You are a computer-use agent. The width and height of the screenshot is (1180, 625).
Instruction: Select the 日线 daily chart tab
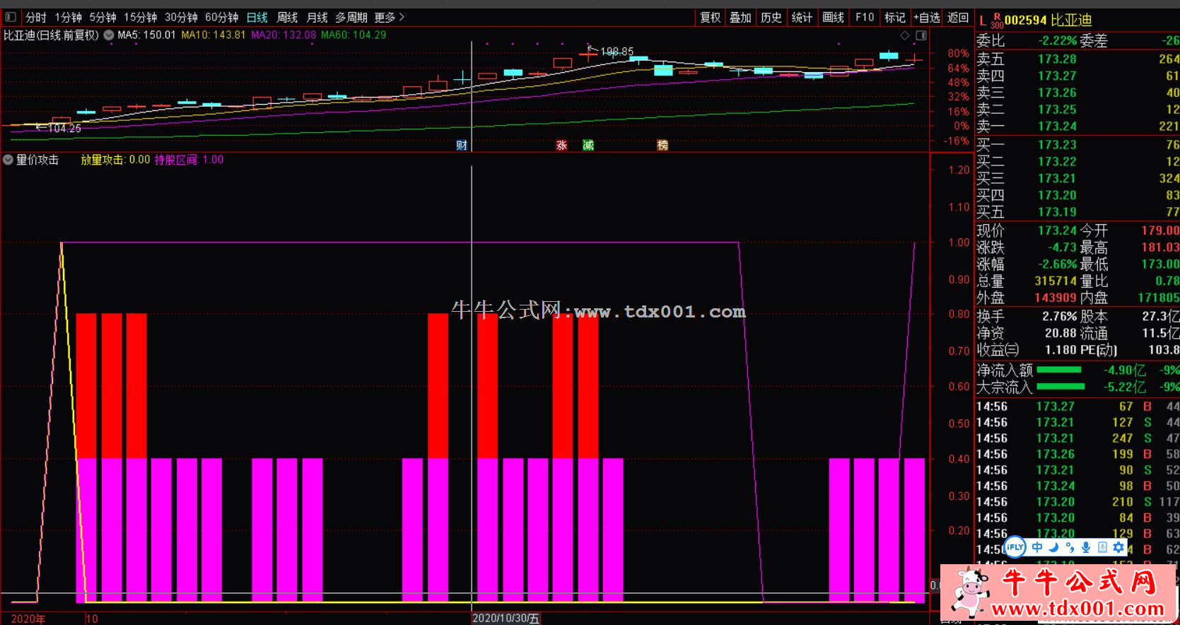(257, 17)
